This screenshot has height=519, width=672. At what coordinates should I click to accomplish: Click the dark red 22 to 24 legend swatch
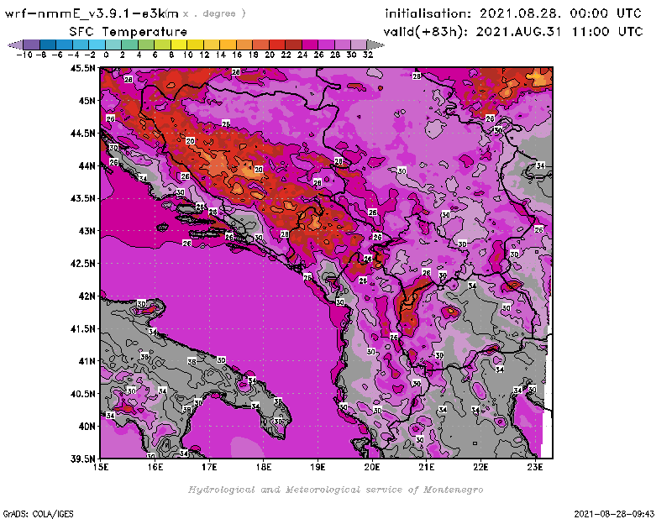tap(293, 45)
